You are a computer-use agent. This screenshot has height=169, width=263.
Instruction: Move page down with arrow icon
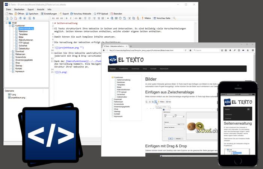tap(24, 18)
